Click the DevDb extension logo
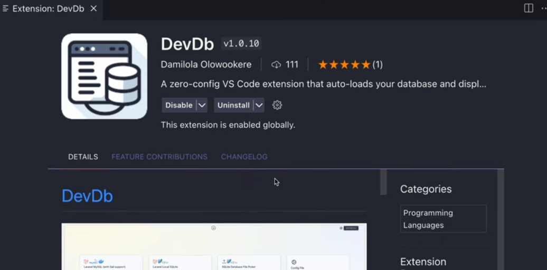Image resolution: width=547 pixels, height=270 pixels. [105, 76]
